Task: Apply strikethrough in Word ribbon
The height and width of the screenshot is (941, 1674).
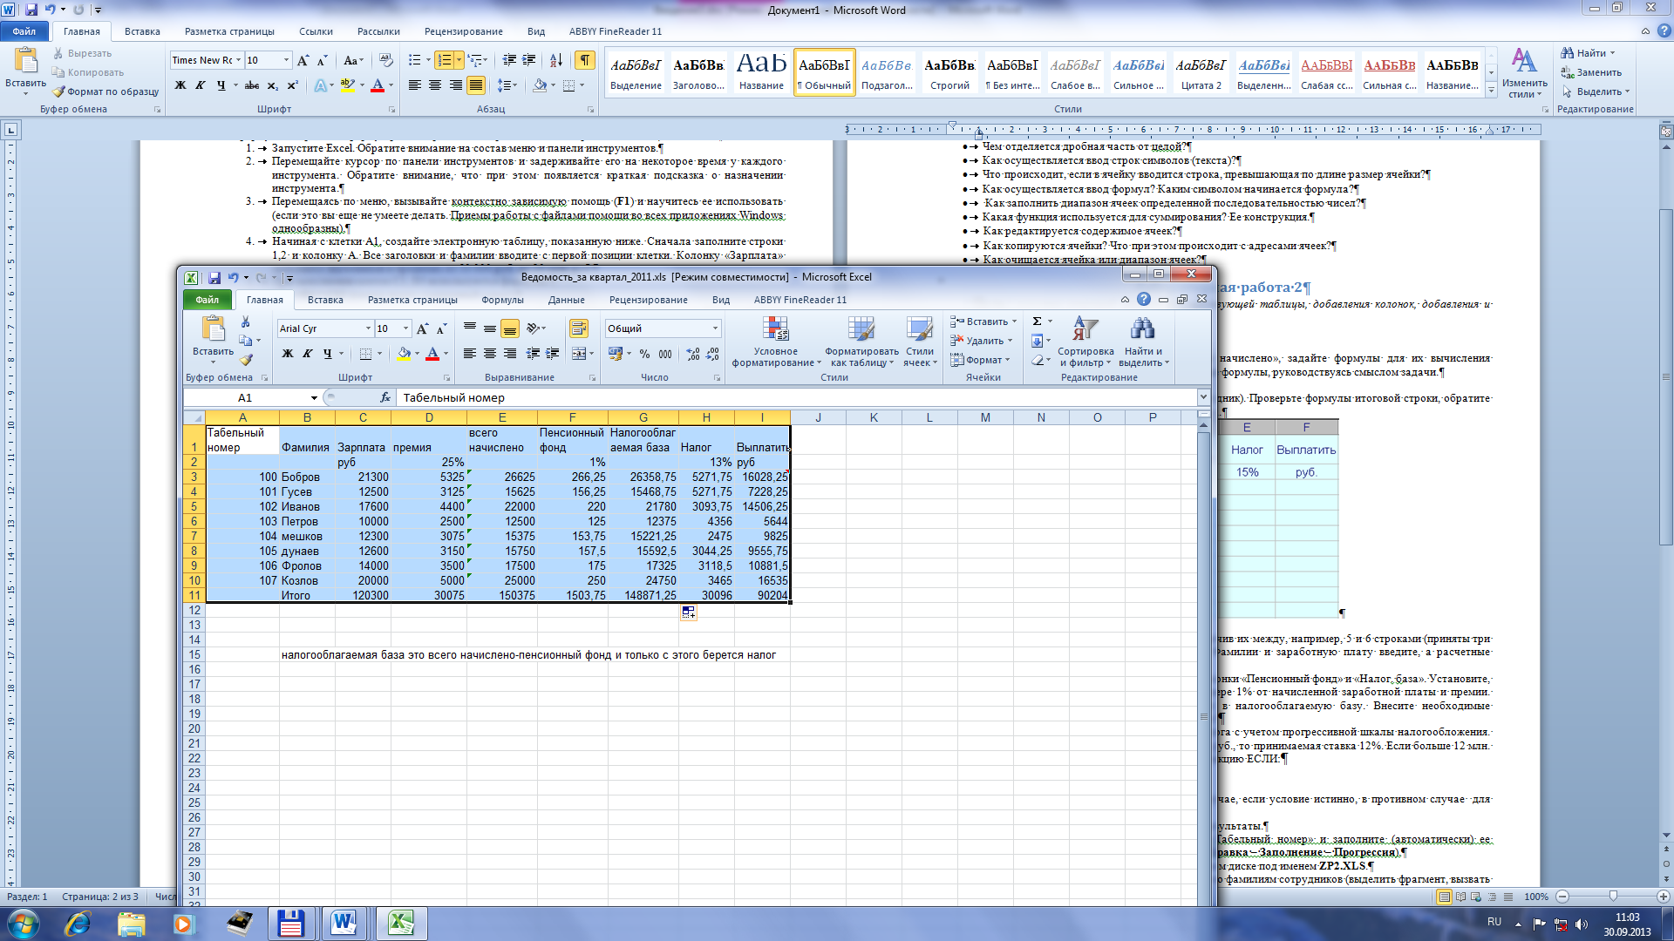Action: click(252, 85)
